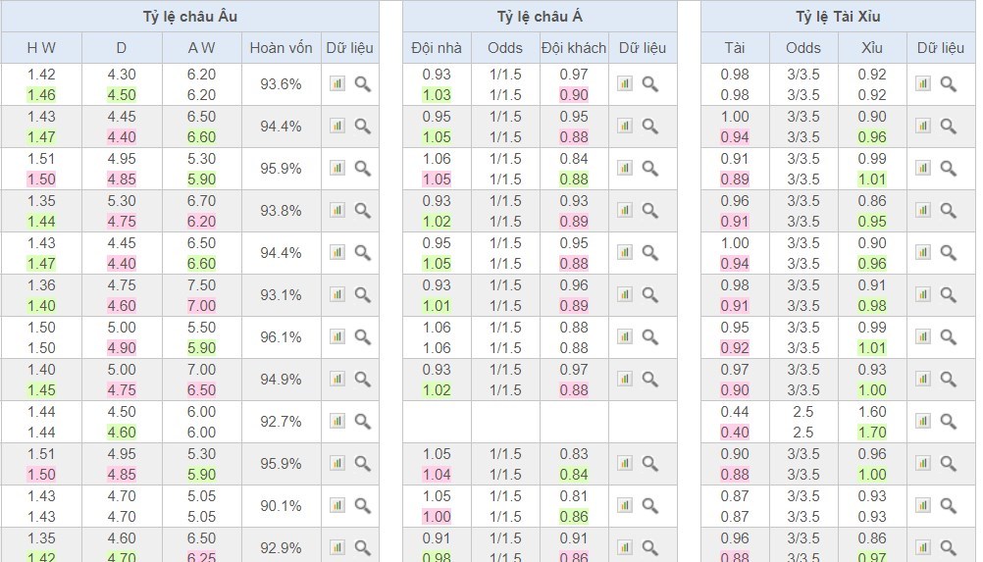Click the 7.50 away win odds value
983x562 pixels.
pos(200,285)
